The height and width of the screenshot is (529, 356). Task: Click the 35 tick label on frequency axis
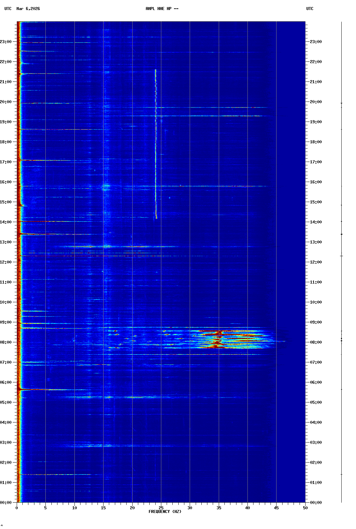coord(219,508)
